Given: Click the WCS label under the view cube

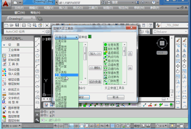Looking at the screenshot, I should tap(162, 53).
